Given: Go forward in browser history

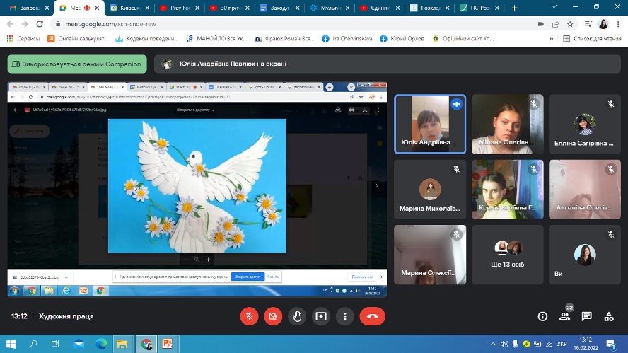Looking at the screenshot, I should click(x=25, y=24).
